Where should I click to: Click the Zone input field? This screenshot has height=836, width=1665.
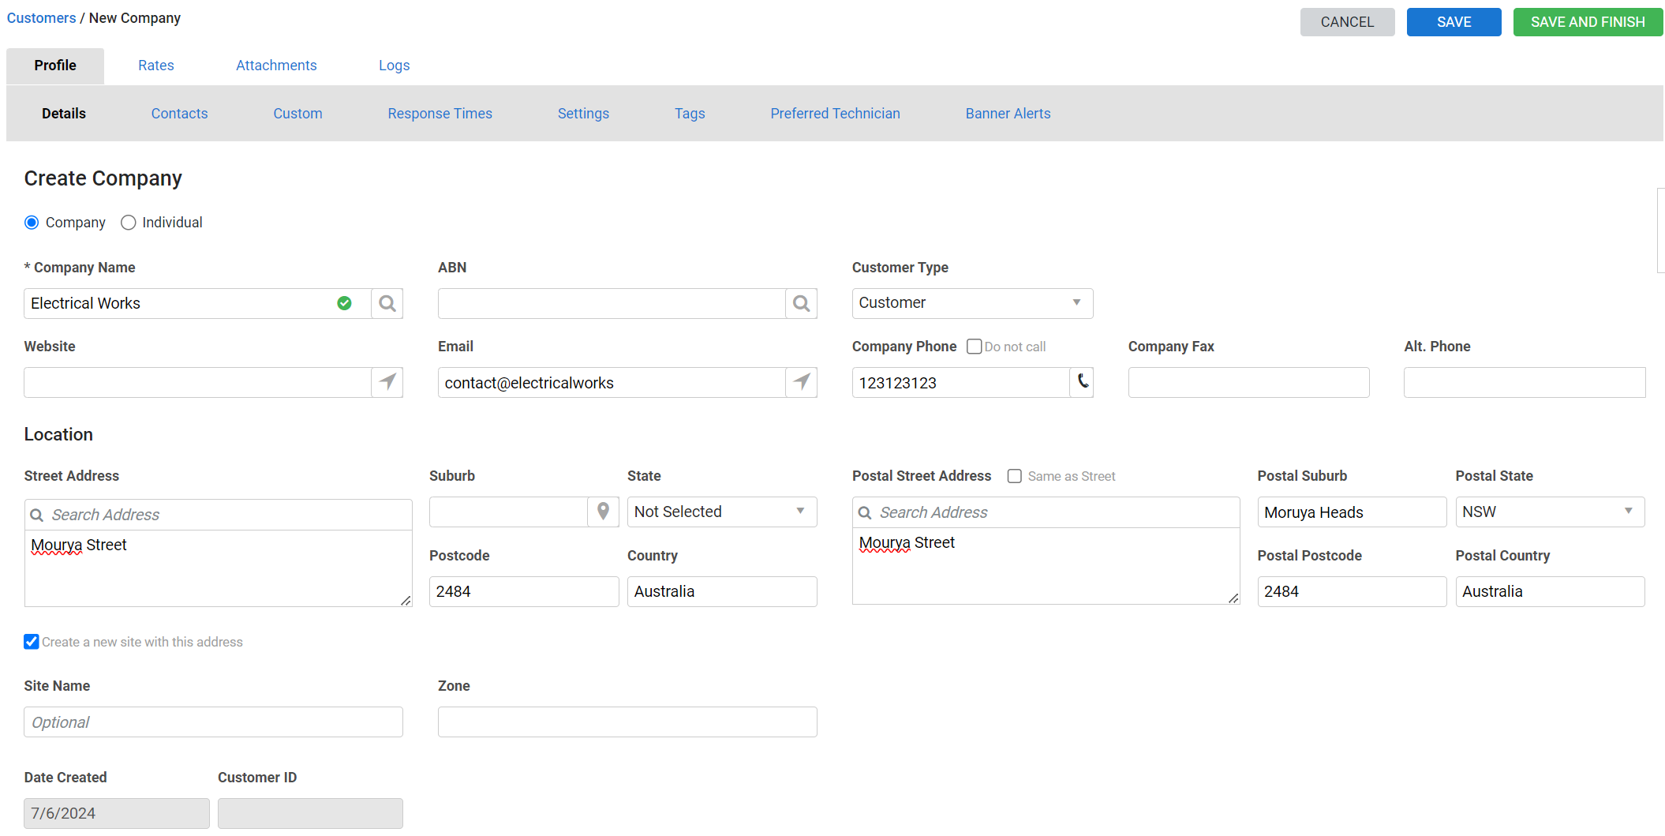[x=627, y=722]
